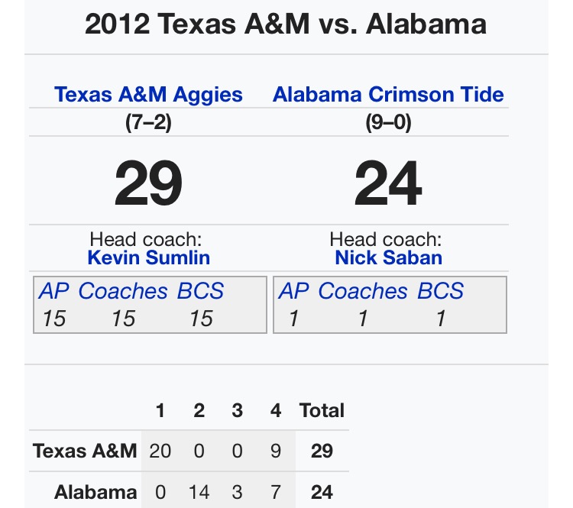The height and width of the screenshot is (508, 573).
Task: Click Texas A&M's first quarter score of 20
Action: tap(160, 451)
